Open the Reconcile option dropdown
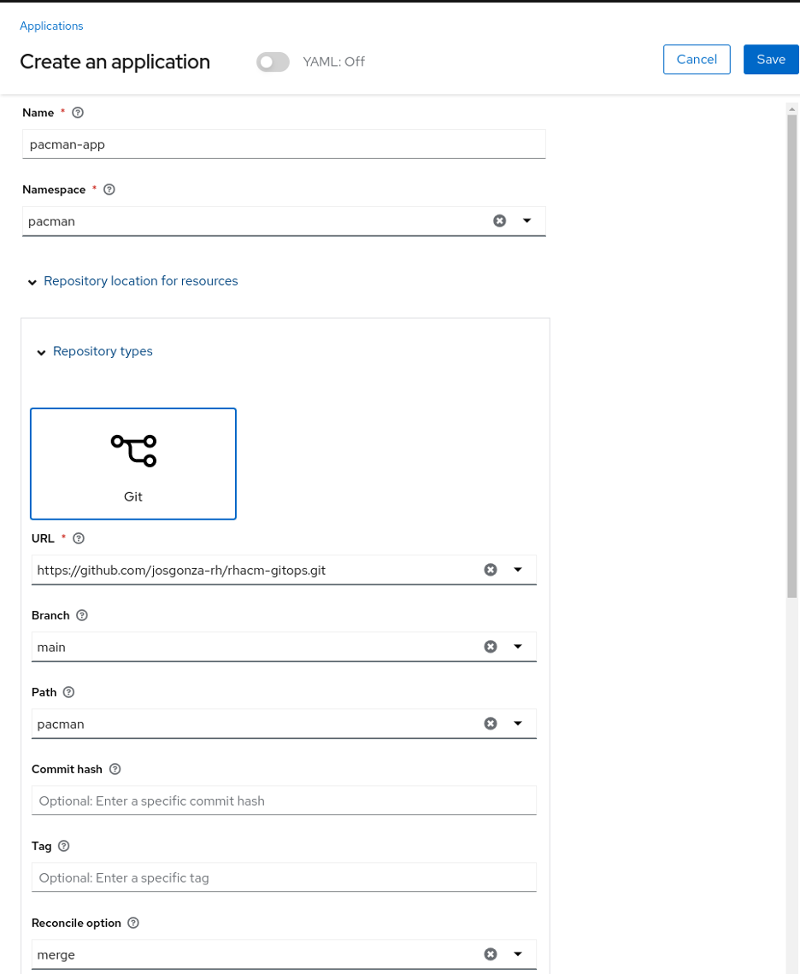 [517, 954]
